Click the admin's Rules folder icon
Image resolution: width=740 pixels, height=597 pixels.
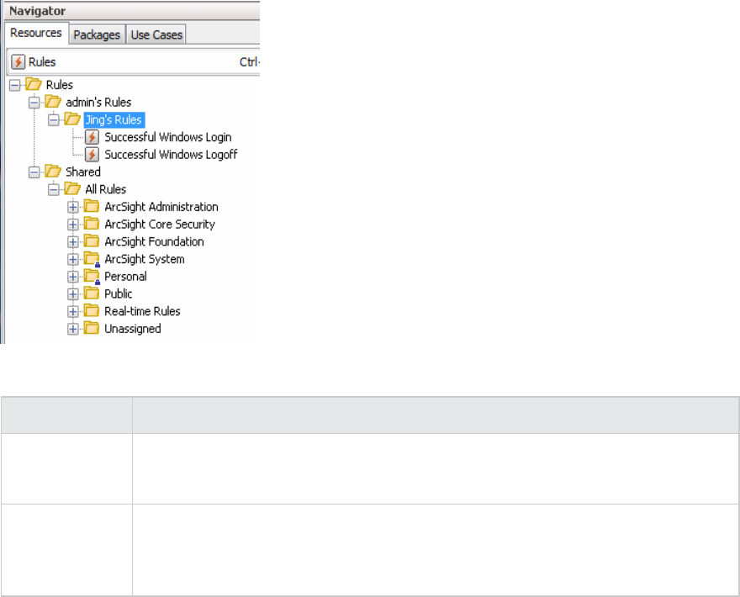[52, 102]
